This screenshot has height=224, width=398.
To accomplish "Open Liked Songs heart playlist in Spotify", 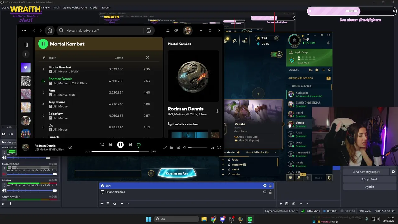I will [26, 68].
